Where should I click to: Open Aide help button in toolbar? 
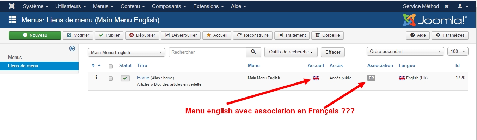[418, 35]
